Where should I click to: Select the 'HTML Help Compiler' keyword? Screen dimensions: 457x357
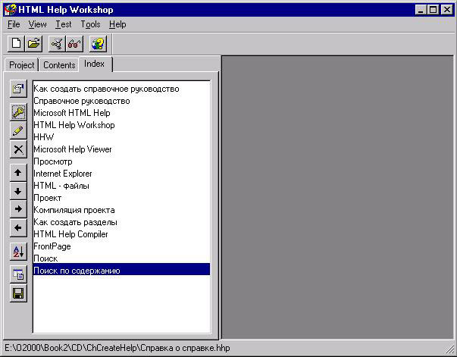click(121, 234)
